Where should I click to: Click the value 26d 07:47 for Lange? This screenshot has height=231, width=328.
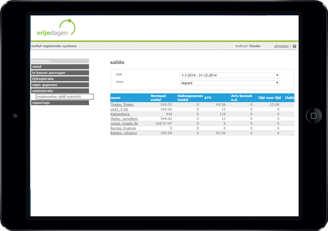(164, 124)
